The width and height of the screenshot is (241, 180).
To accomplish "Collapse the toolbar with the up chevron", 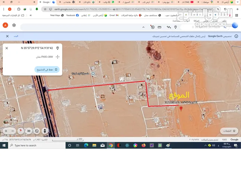I will point(143,27).
